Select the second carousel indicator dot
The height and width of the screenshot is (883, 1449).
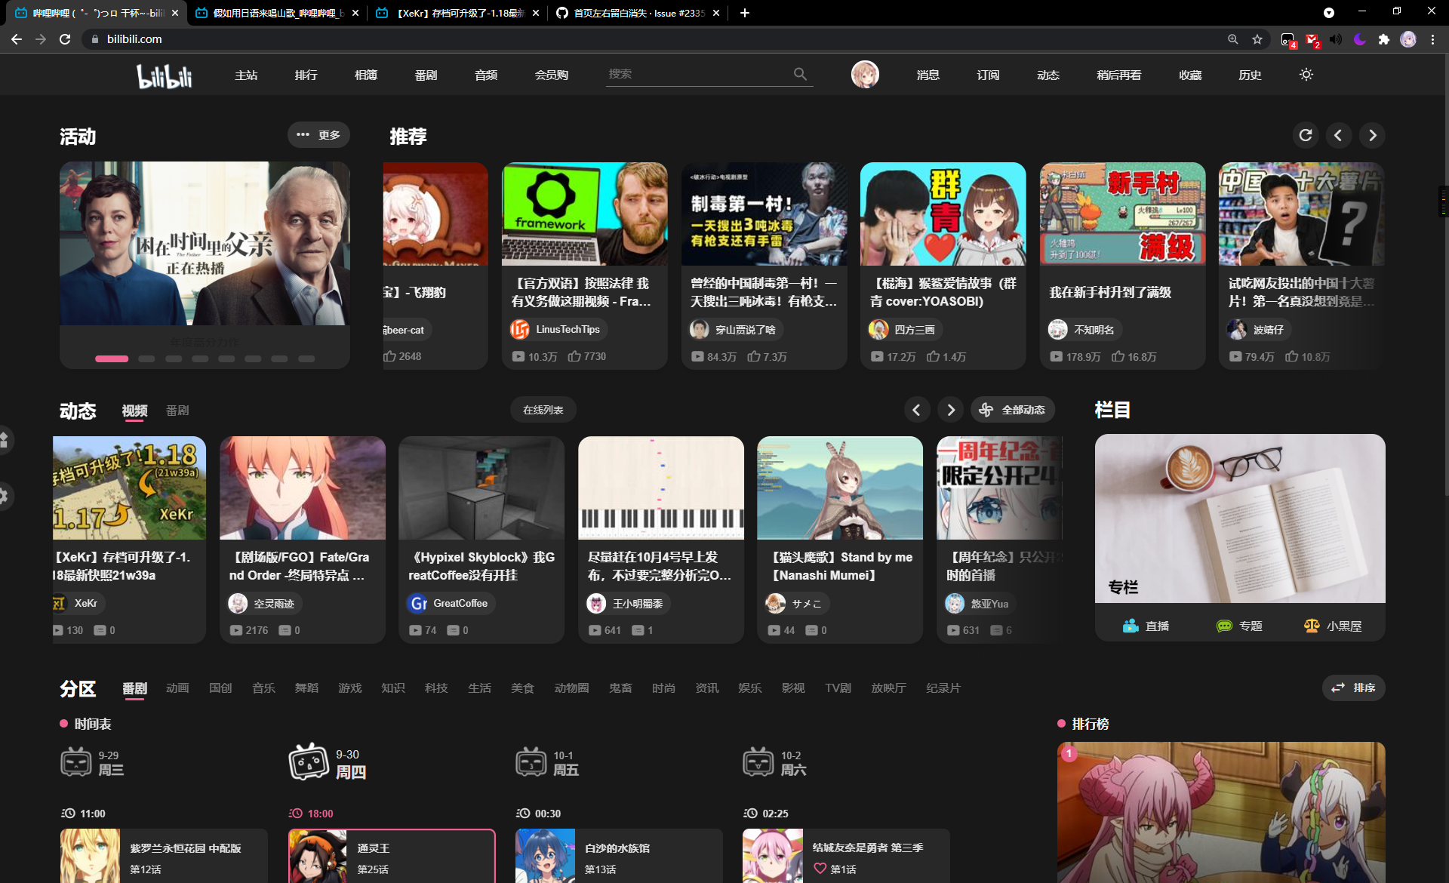[146, 359]
